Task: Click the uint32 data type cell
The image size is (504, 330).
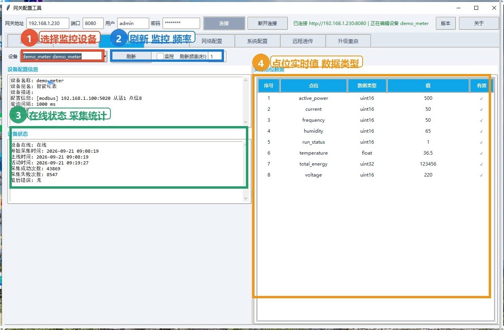Action: point(367,164)
